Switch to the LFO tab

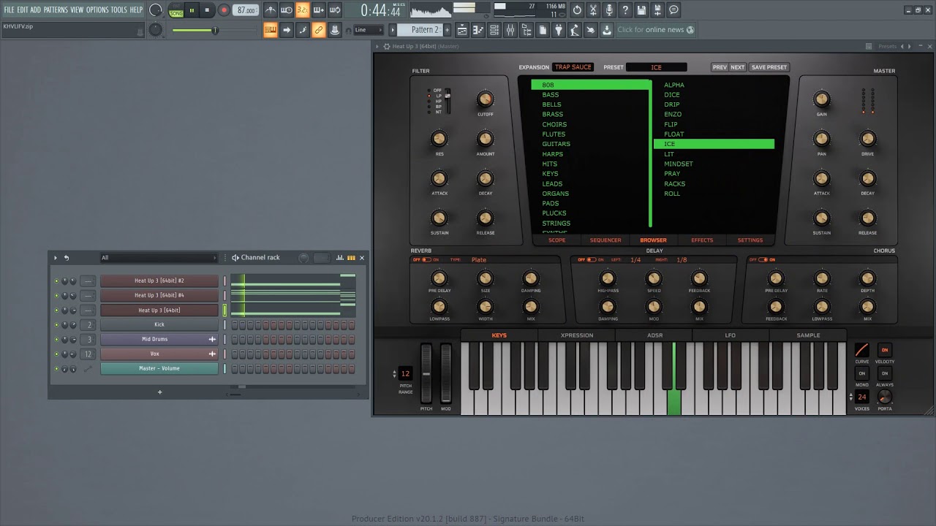(x=731, y=335)
